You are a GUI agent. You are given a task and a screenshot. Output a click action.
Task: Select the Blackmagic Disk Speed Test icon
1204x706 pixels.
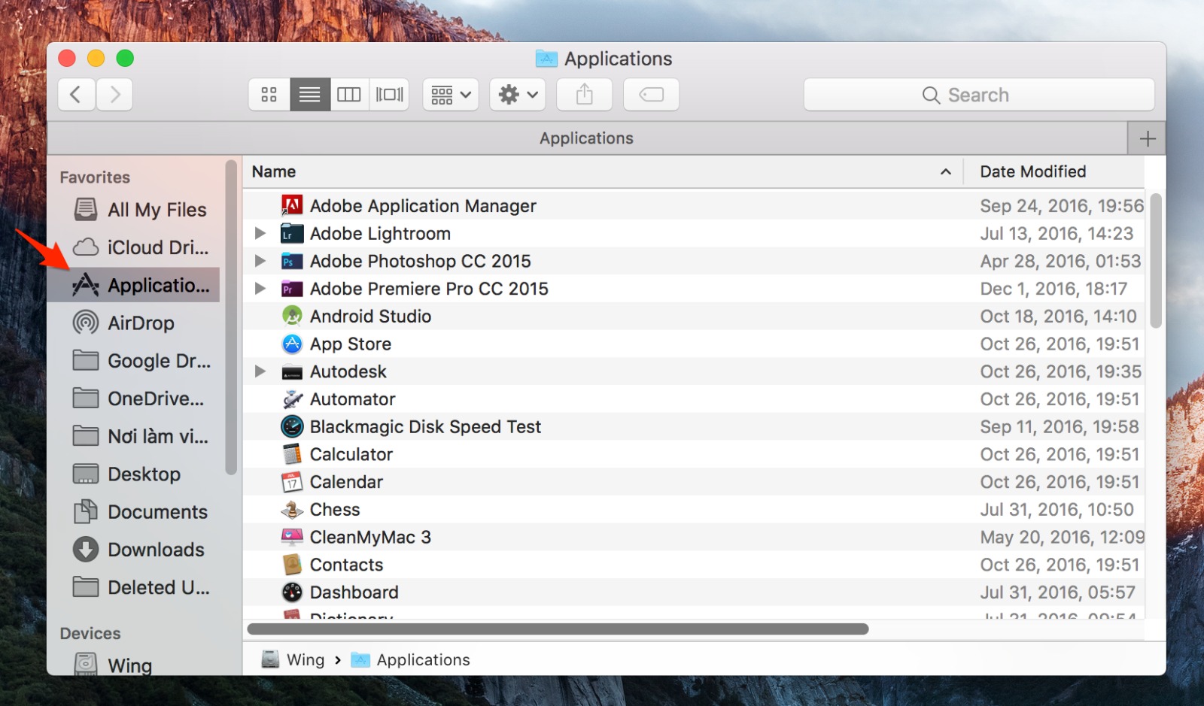pos(292,426)
